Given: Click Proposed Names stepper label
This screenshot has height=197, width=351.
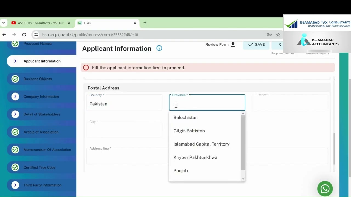Looking at the screenshot, I should [x=283, y=53].
